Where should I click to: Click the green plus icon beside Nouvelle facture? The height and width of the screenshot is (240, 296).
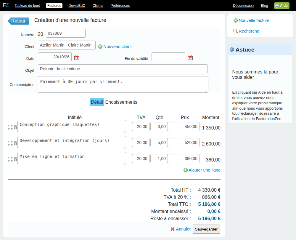pyautogui.click(x=236, y=20)
